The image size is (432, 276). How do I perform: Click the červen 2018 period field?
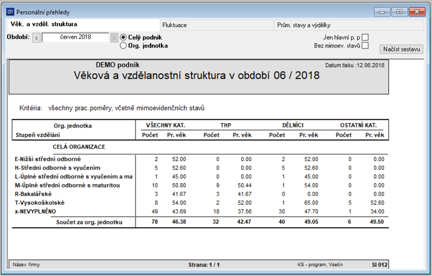[76, 37]
